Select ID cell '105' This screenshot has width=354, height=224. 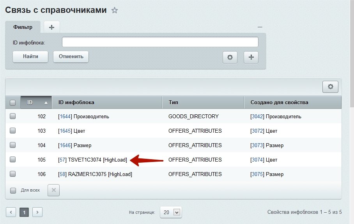click(42, 160)
